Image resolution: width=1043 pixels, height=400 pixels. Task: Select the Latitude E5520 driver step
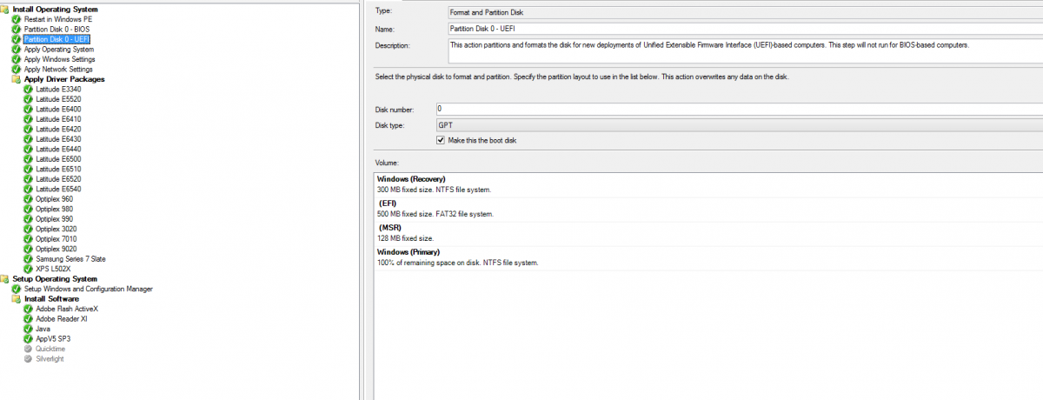point(58,99)
